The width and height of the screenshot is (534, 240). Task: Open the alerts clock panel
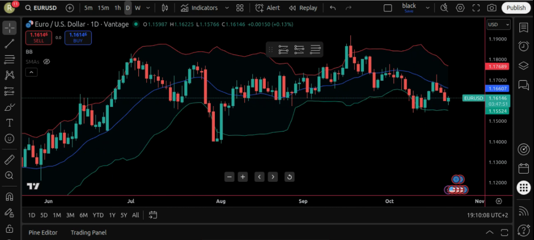pyautogui.click(x=524, y=46)
